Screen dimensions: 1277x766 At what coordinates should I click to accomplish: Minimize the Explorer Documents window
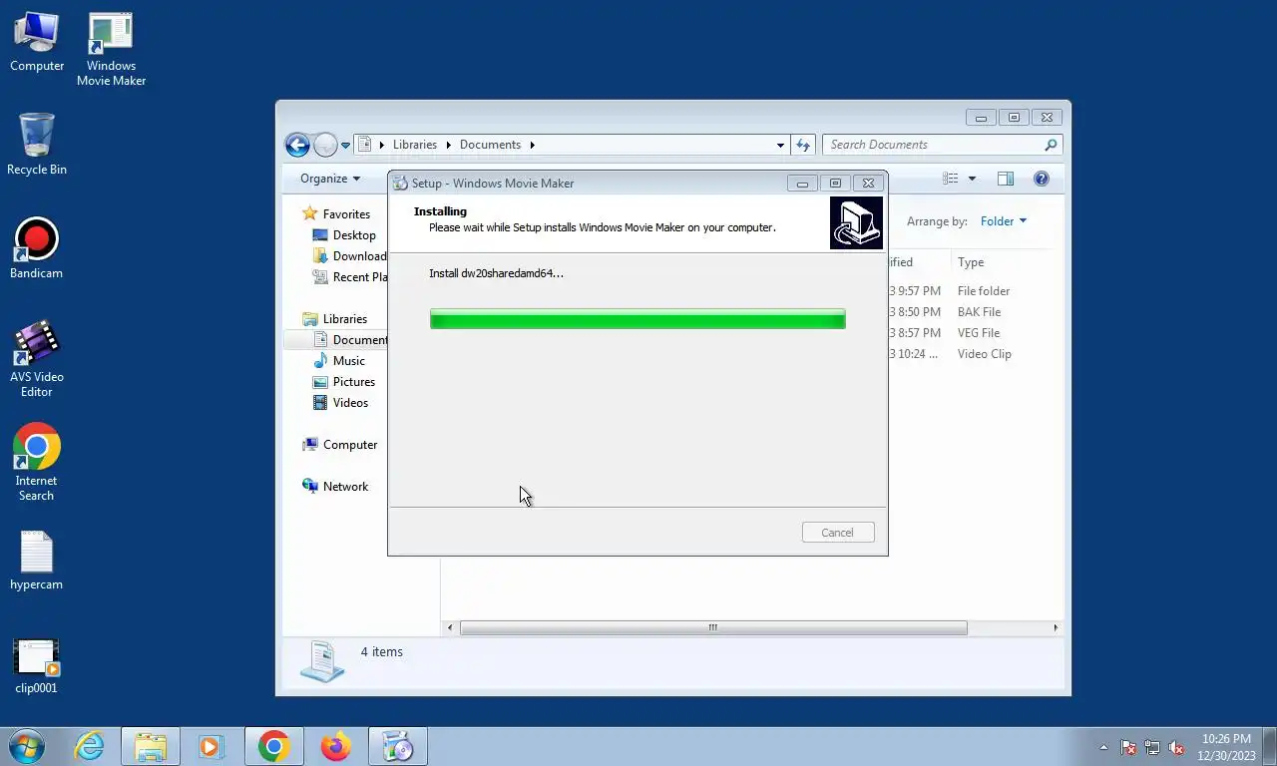click(x=981, y=118)
